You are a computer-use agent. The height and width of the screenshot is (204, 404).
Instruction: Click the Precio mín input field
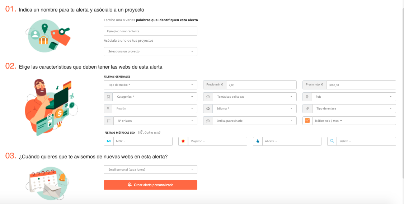(x=261, y=85)
